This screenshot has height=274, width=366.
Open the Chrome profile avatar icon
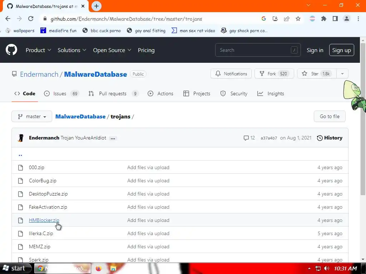pos(347,19)
